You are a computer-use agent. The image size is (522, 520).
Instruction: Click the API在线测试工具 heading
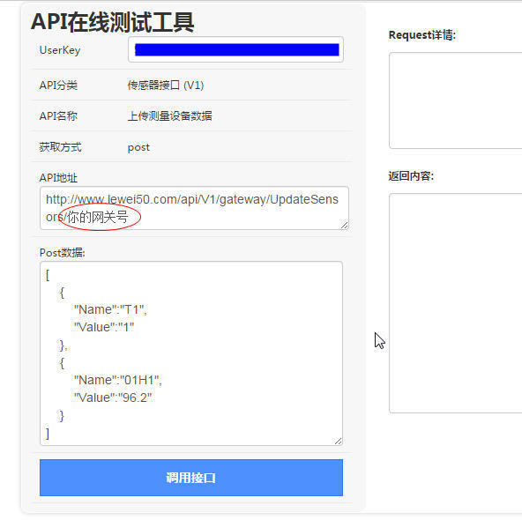click(x=113, y=22)
